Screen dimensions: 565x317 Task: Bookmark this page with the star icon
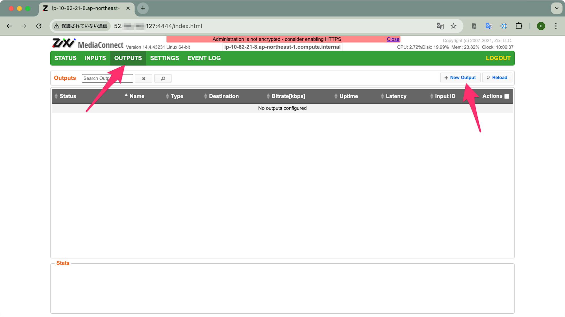[x=453, y=26]
